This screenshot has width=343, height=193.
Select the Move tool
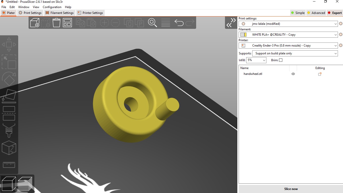(x=9, y=44)
